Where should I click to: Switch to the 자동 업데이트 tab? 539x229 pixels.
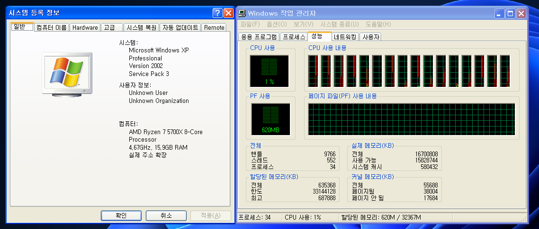click(180, 28)
